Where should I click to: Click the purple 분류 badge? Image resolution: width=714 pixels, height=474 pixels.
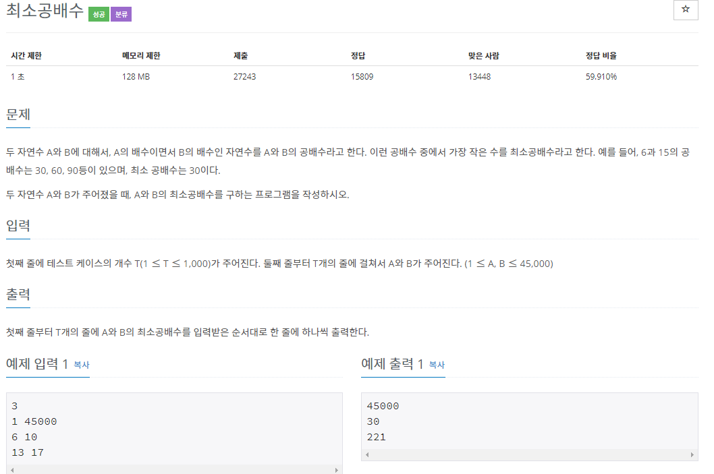(x=121, y=14)
